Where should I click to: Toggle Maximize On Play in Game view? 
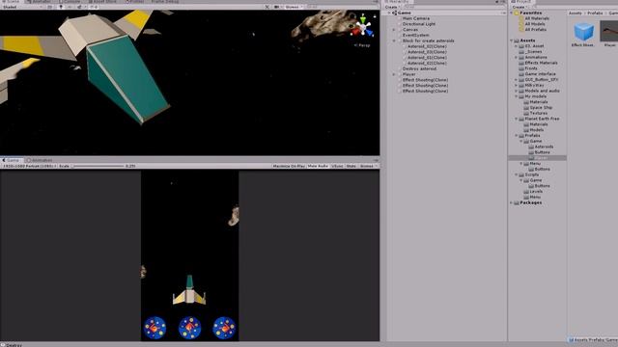pyautogui.click(x=289, y=166)
